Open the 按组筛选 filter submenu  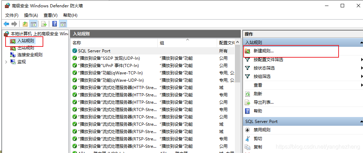tap(262, 76)
